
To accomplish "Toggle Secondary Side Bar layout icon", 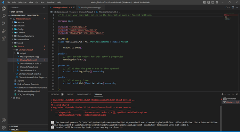I will click(213, 2).
